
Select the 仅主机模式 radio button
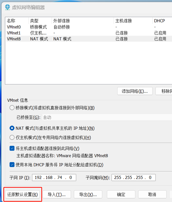point(12,137)
